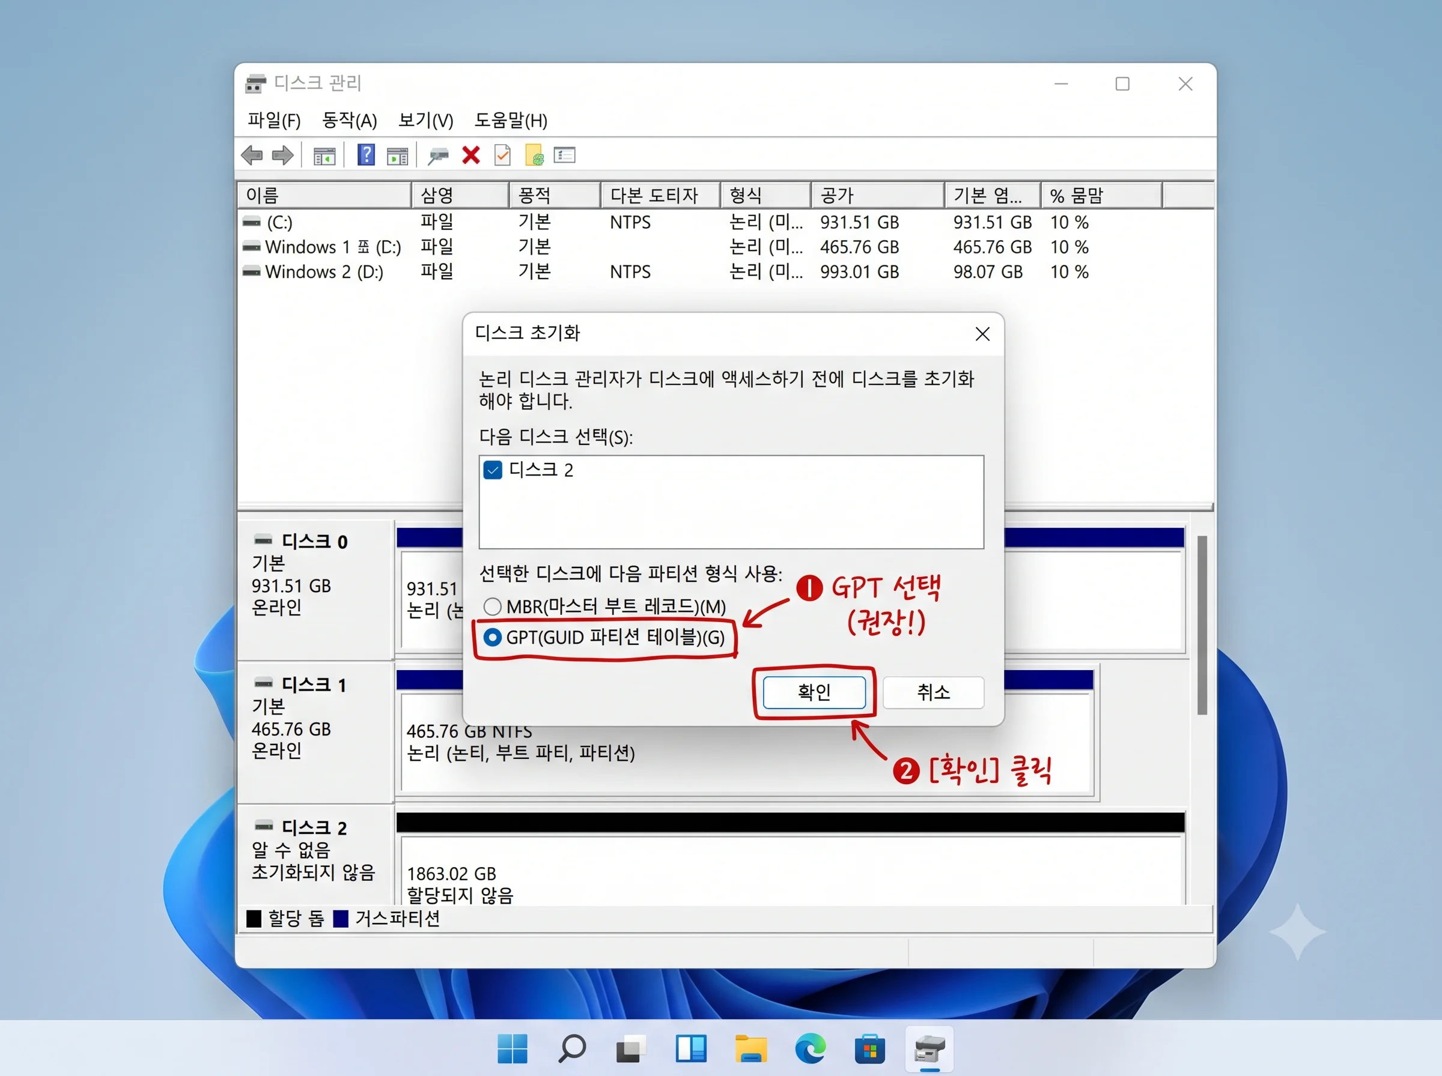Click the connect drive toolbar icon
The image size is (1442, 1076).
(438, 156)
